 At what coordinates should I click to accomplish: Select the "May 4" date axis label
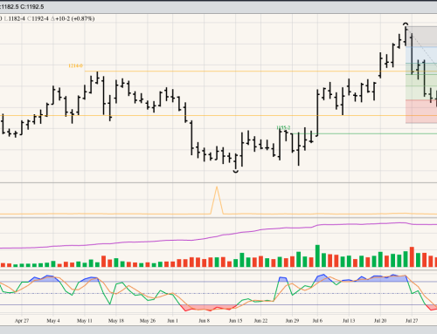click(53, 321)
